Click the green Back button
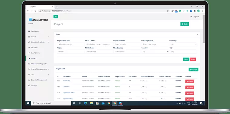 click(x=185, y=24)
